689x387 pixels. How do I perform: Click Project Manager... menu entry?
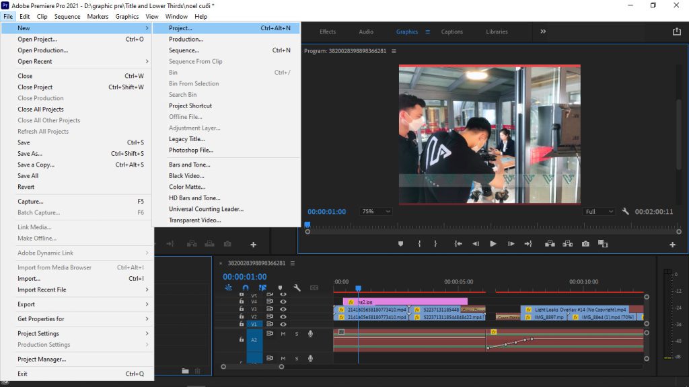click(x=42, y=359)
